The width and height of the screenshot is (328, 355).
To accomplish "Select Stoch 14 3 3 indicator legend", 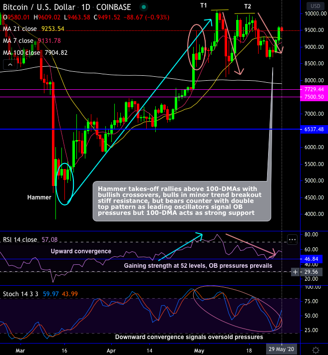I will point(20,294).
